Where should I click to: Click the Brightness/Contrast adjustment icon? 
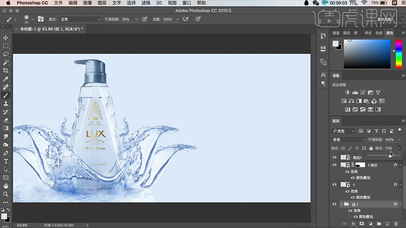[x=347, y=93]
